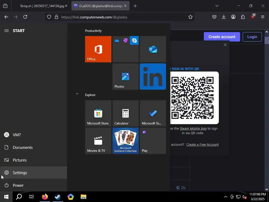Open Pictures from the Start menu

coord(34,160)
